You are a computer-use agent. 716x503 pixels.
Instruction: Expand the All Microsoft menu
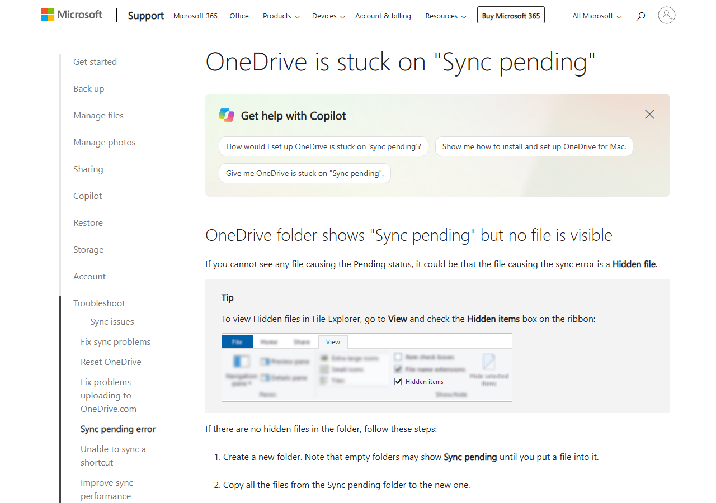coord(597,16)
